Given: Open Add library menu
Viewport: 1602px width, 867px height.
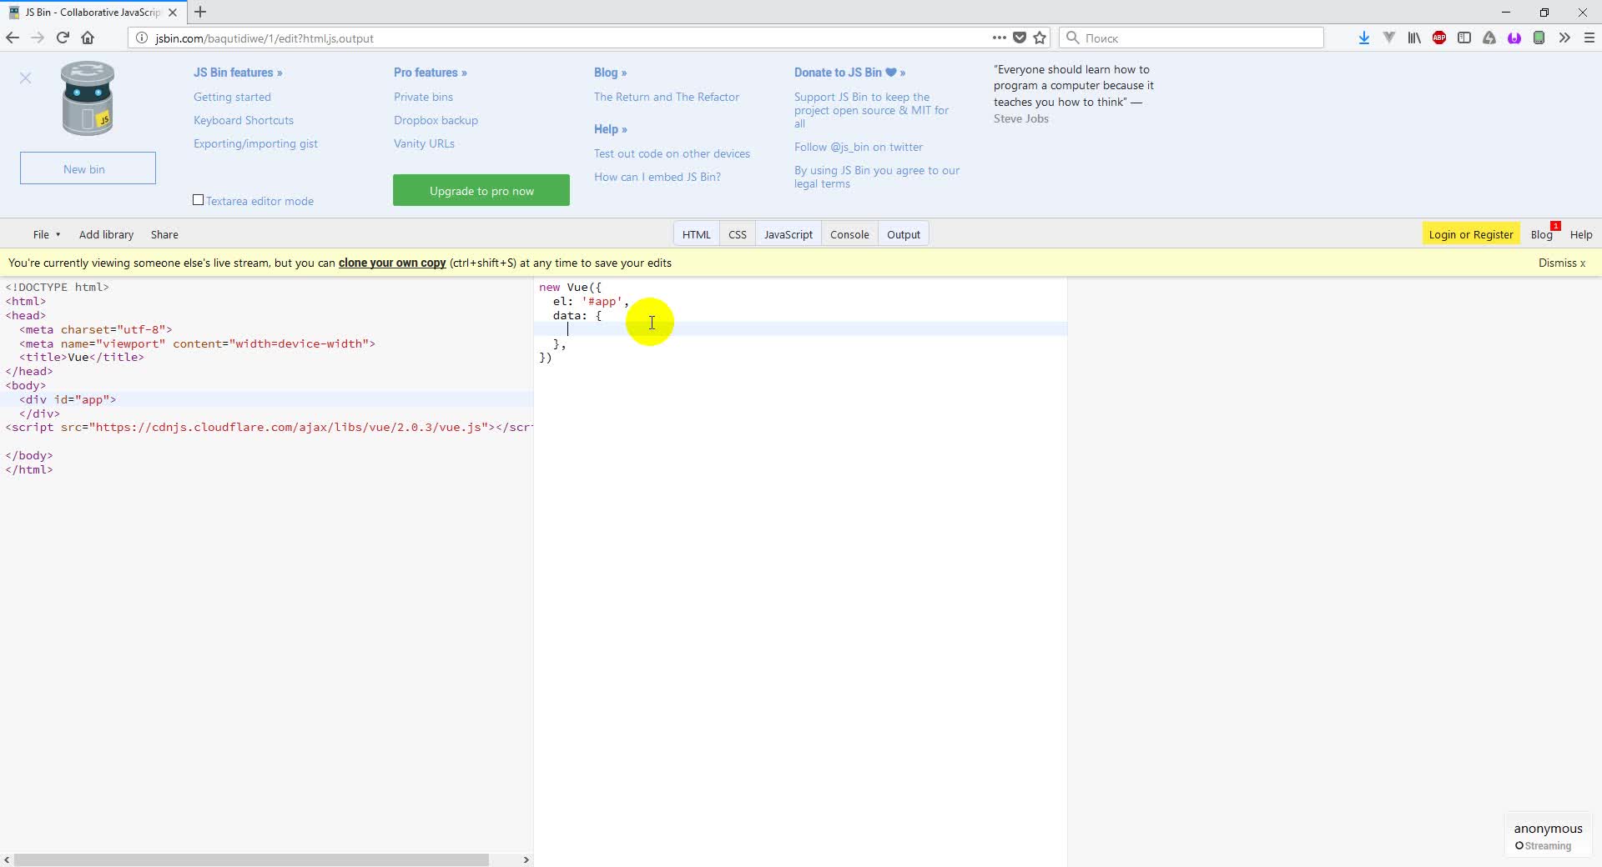Looking at the screenshot, I should pyautogui.click(x=106, y=234).
